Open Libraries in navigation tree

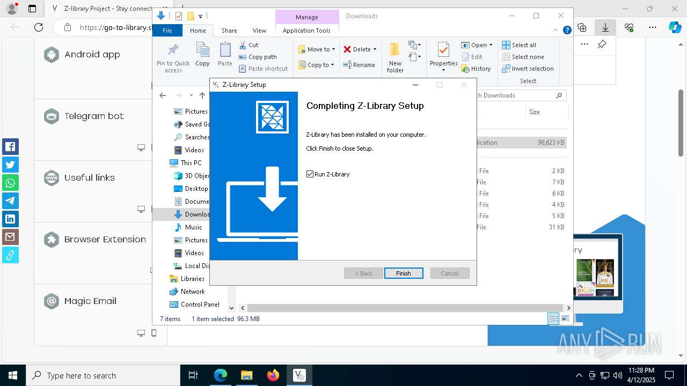[x=187, y=279]
